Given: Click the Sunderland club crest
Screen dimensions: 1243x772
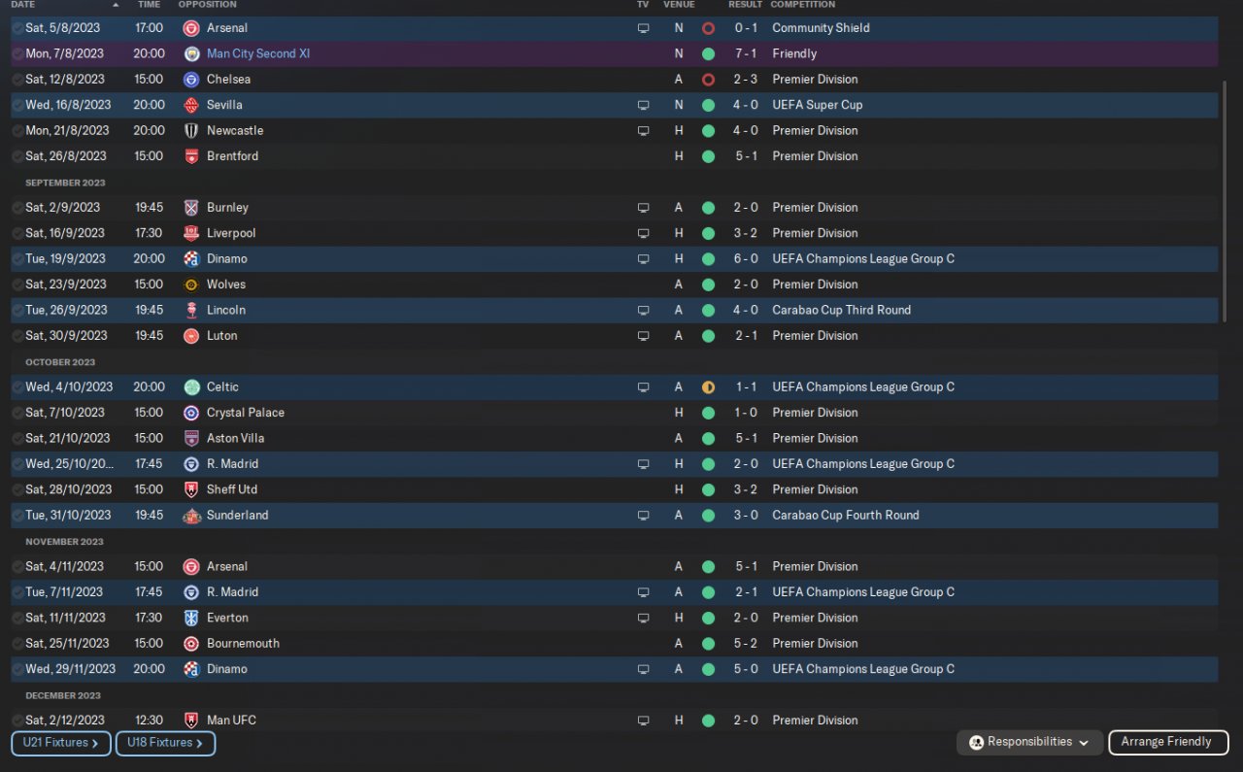Looking at the screenshot, I should coord(191,516).
